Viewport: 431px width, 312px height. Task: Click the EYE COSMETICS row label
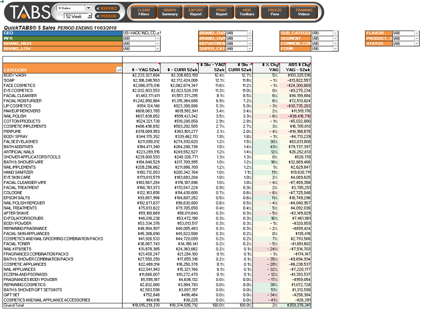click(18, 90)
